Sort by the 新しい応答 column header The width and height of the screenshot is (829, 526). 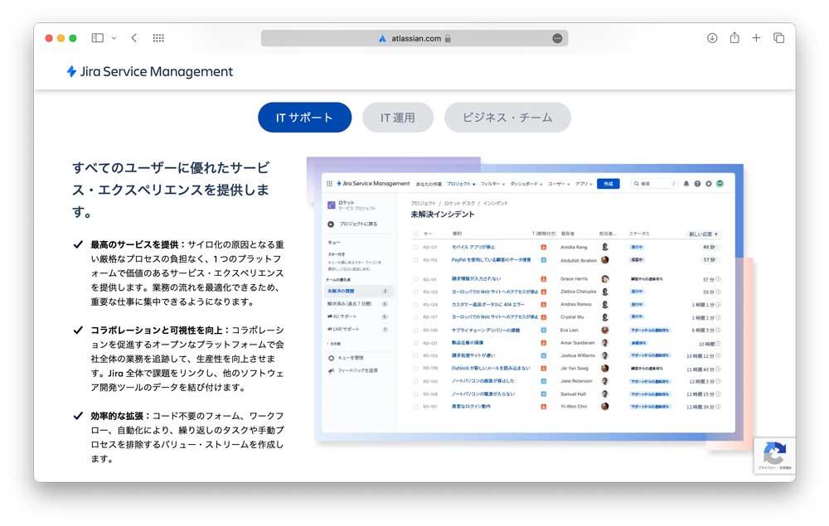click(704, 234)
